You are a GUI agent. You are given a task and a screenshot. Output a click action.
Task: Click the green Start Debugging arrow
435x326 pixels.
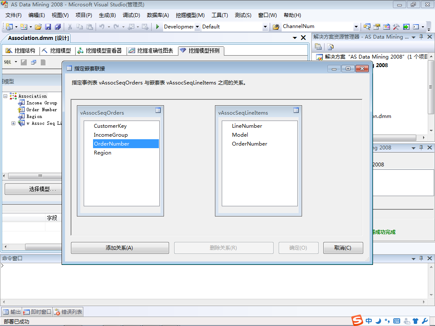pyautogui.click(x=157, y=27)
